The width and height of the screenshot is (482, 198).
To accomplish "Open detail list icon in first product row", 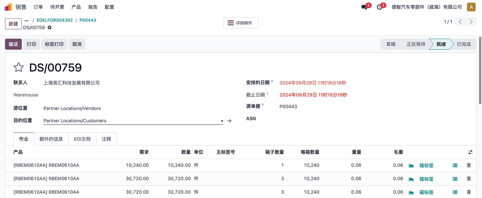I will pyautogui.click(x=455, y=165).
